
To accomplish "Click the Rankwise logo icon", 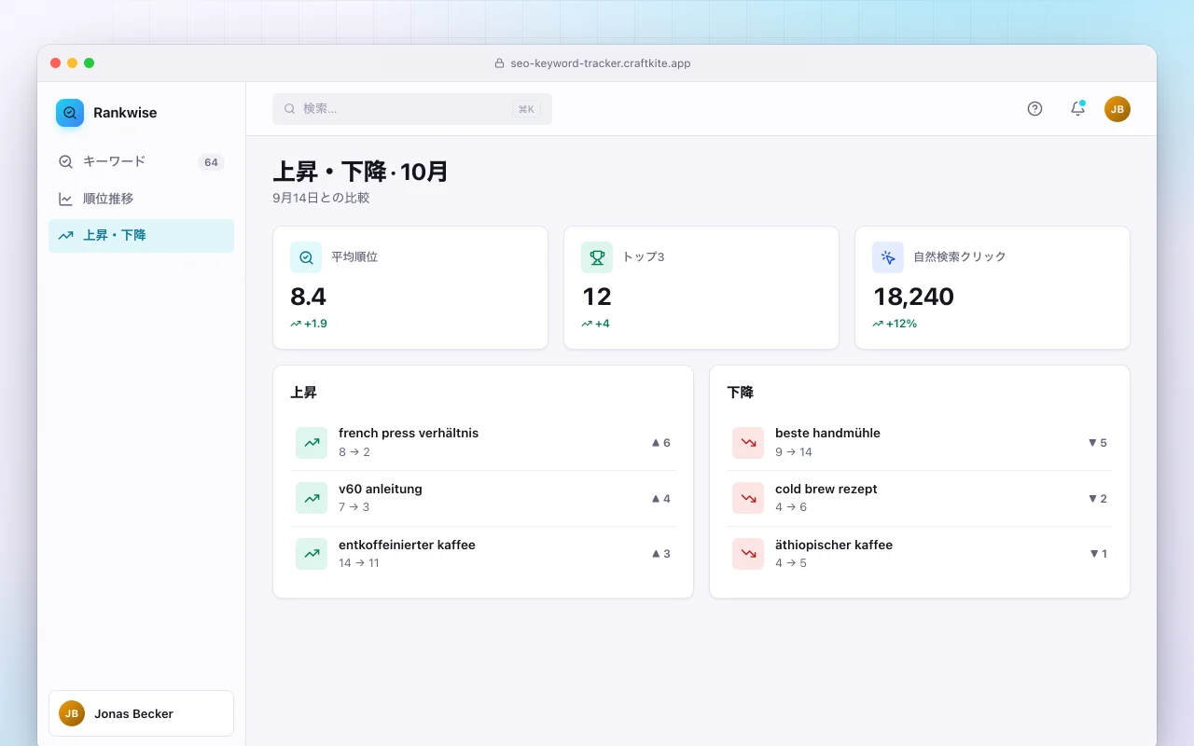I will tap(70, 113).
